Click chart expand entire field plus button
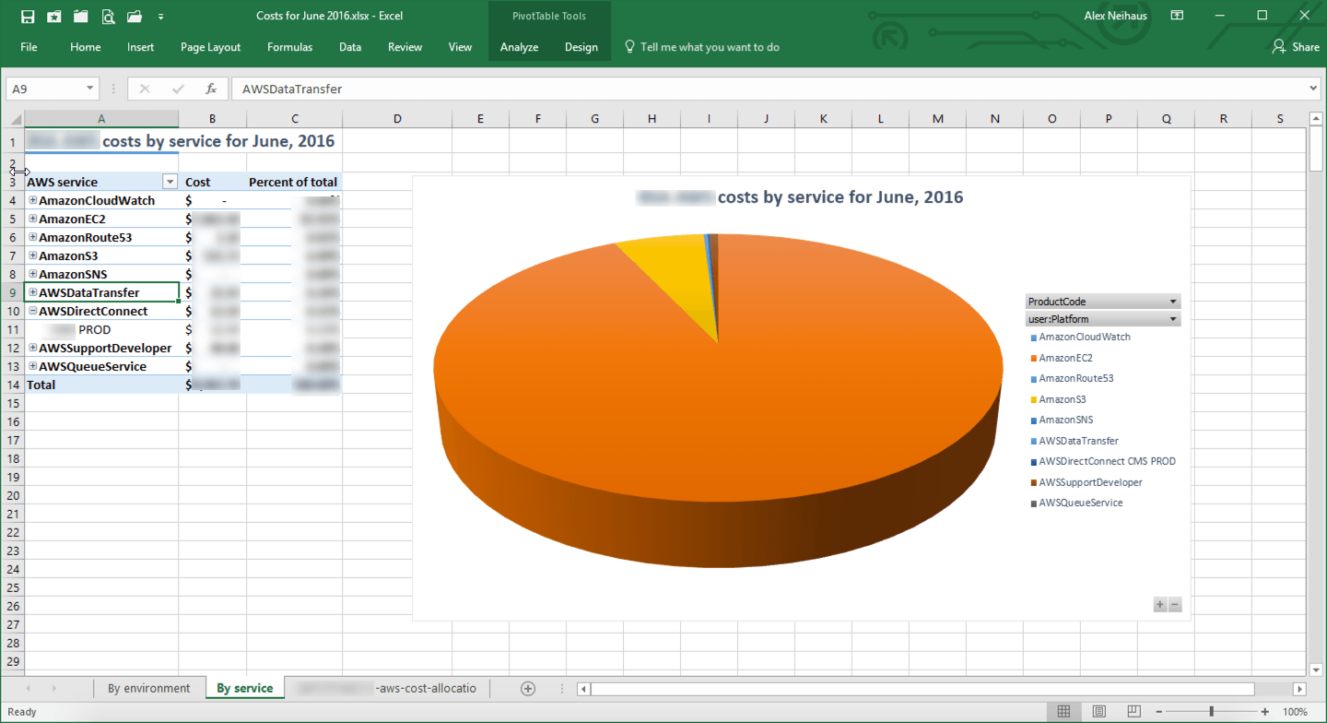Screen dimensions: 1327x723 tap(1160, 605)
